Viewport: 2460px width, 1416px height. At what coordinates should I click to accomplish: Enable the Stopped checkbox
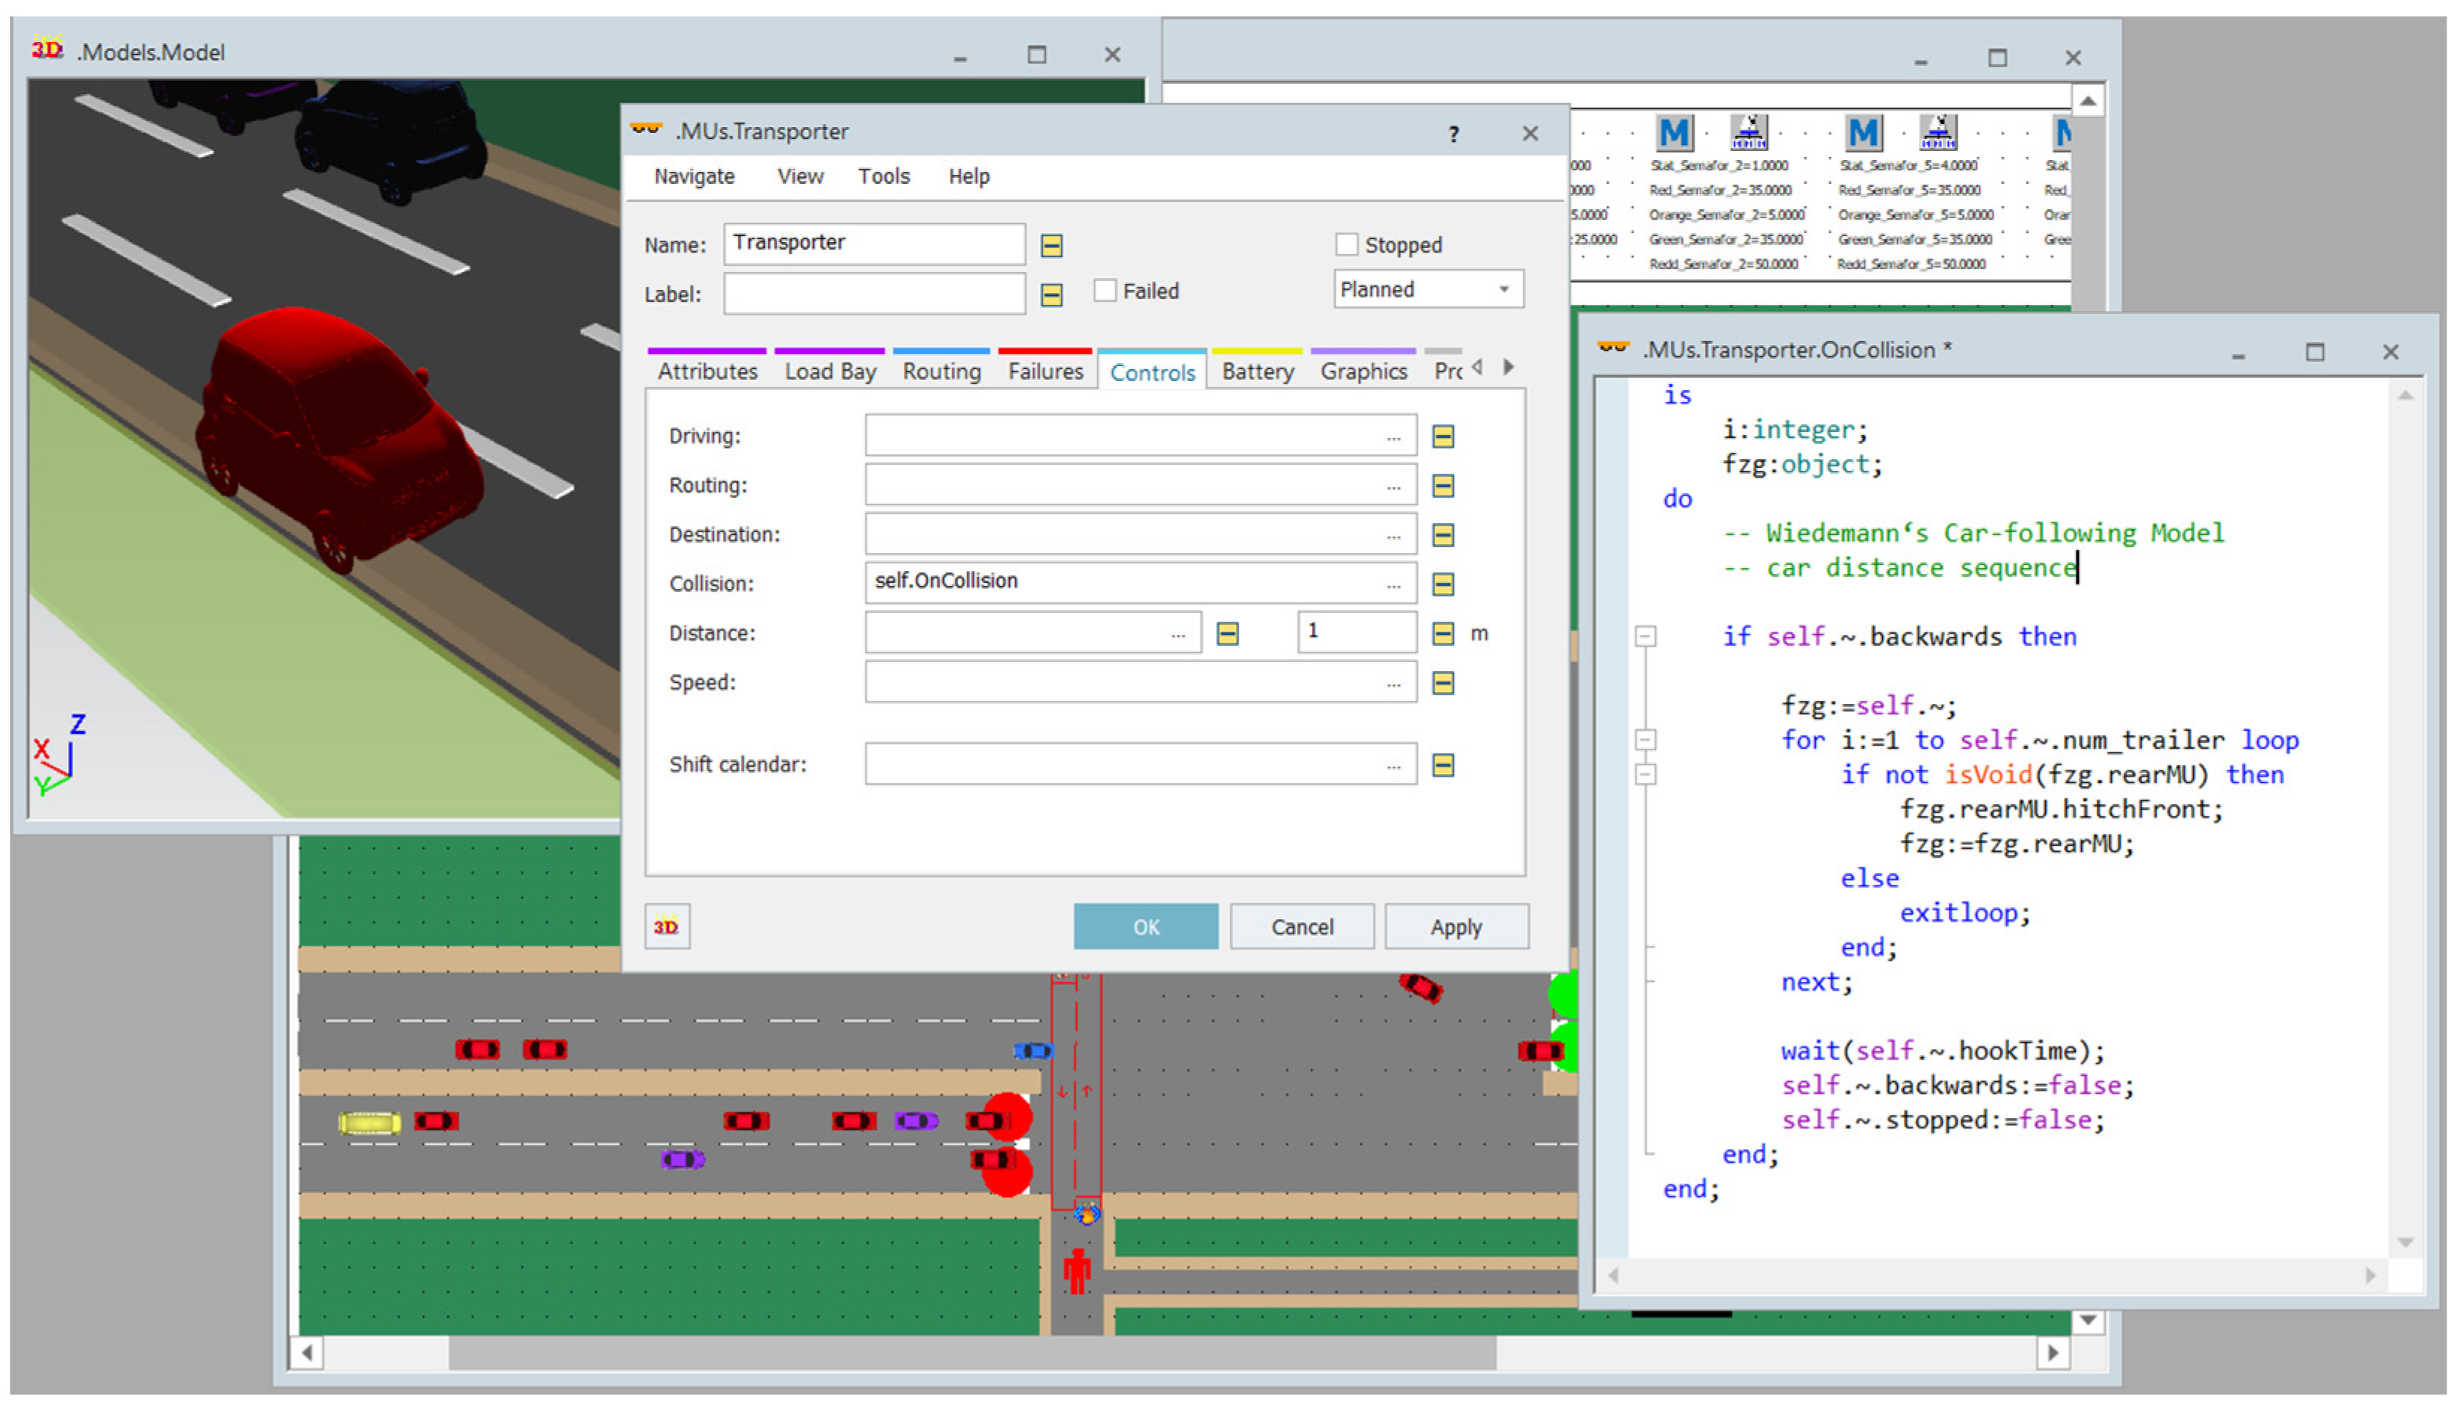(x=1346, y=244)
